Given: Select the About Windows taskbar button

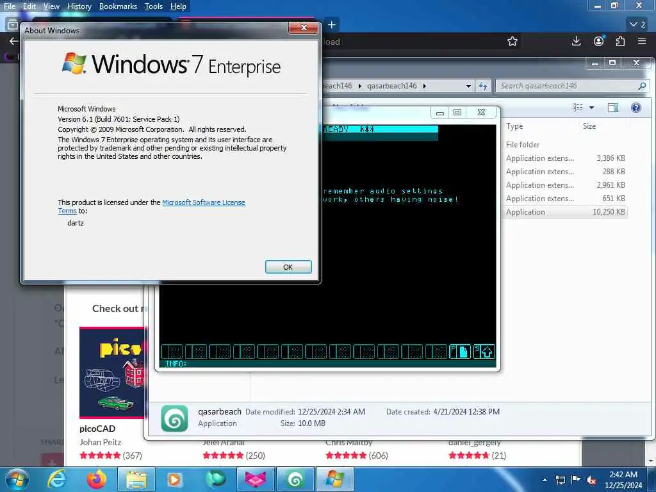Looking at the screenshot, I should tap(334, 479).
